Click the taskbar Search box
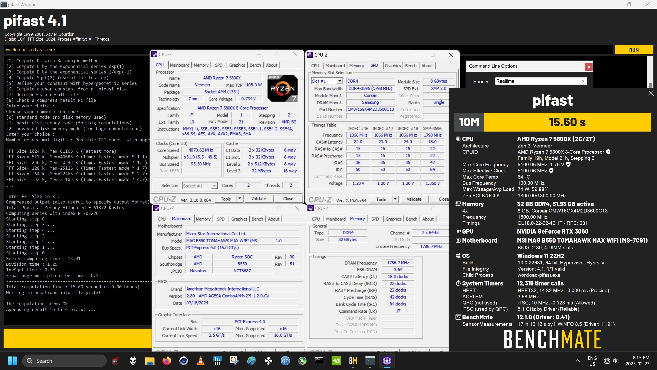Viewport: 657px width, 370px height. (x=64, y=361)
